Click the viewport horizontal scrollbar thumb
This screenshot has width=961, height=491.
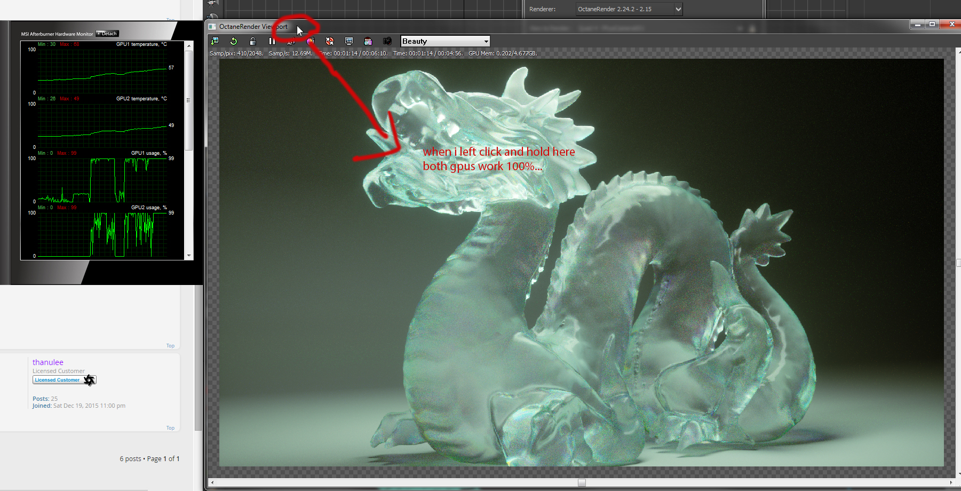[582, 482]
